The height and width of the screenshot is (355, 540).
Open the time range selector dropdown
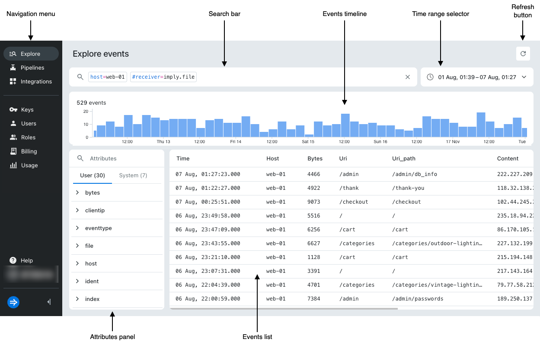pyautogui.click(x=477, y=77)
